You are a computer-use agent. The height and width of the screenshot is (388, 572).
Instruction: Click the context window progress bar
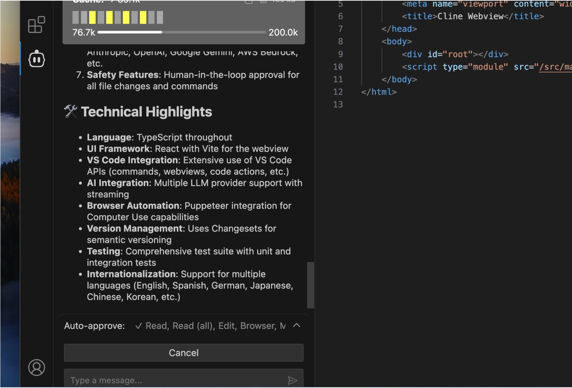pos(182,32)
